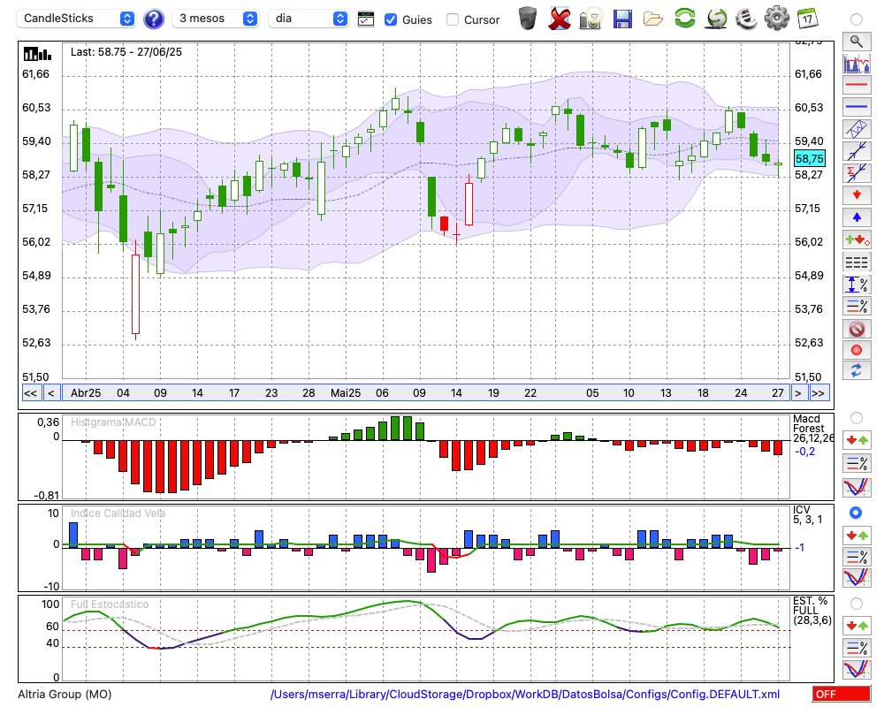Add a red down-arrow marker

click(x=857, y=195)
